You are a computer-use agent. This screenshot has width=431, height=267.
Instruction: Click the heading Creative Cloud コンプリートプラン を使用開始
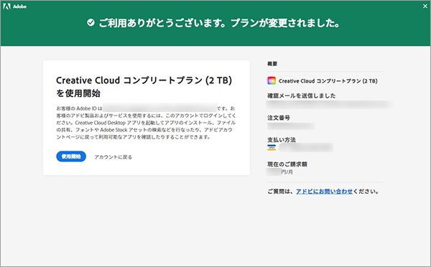tap(144, 87)
